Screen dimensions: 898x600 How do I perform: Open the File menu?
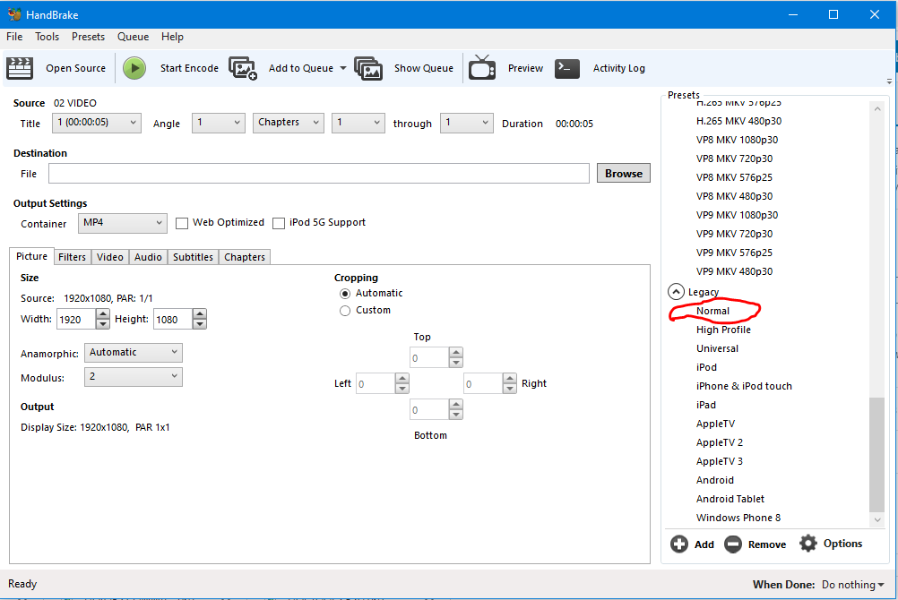pyautogui.click(x=14, y=37)
